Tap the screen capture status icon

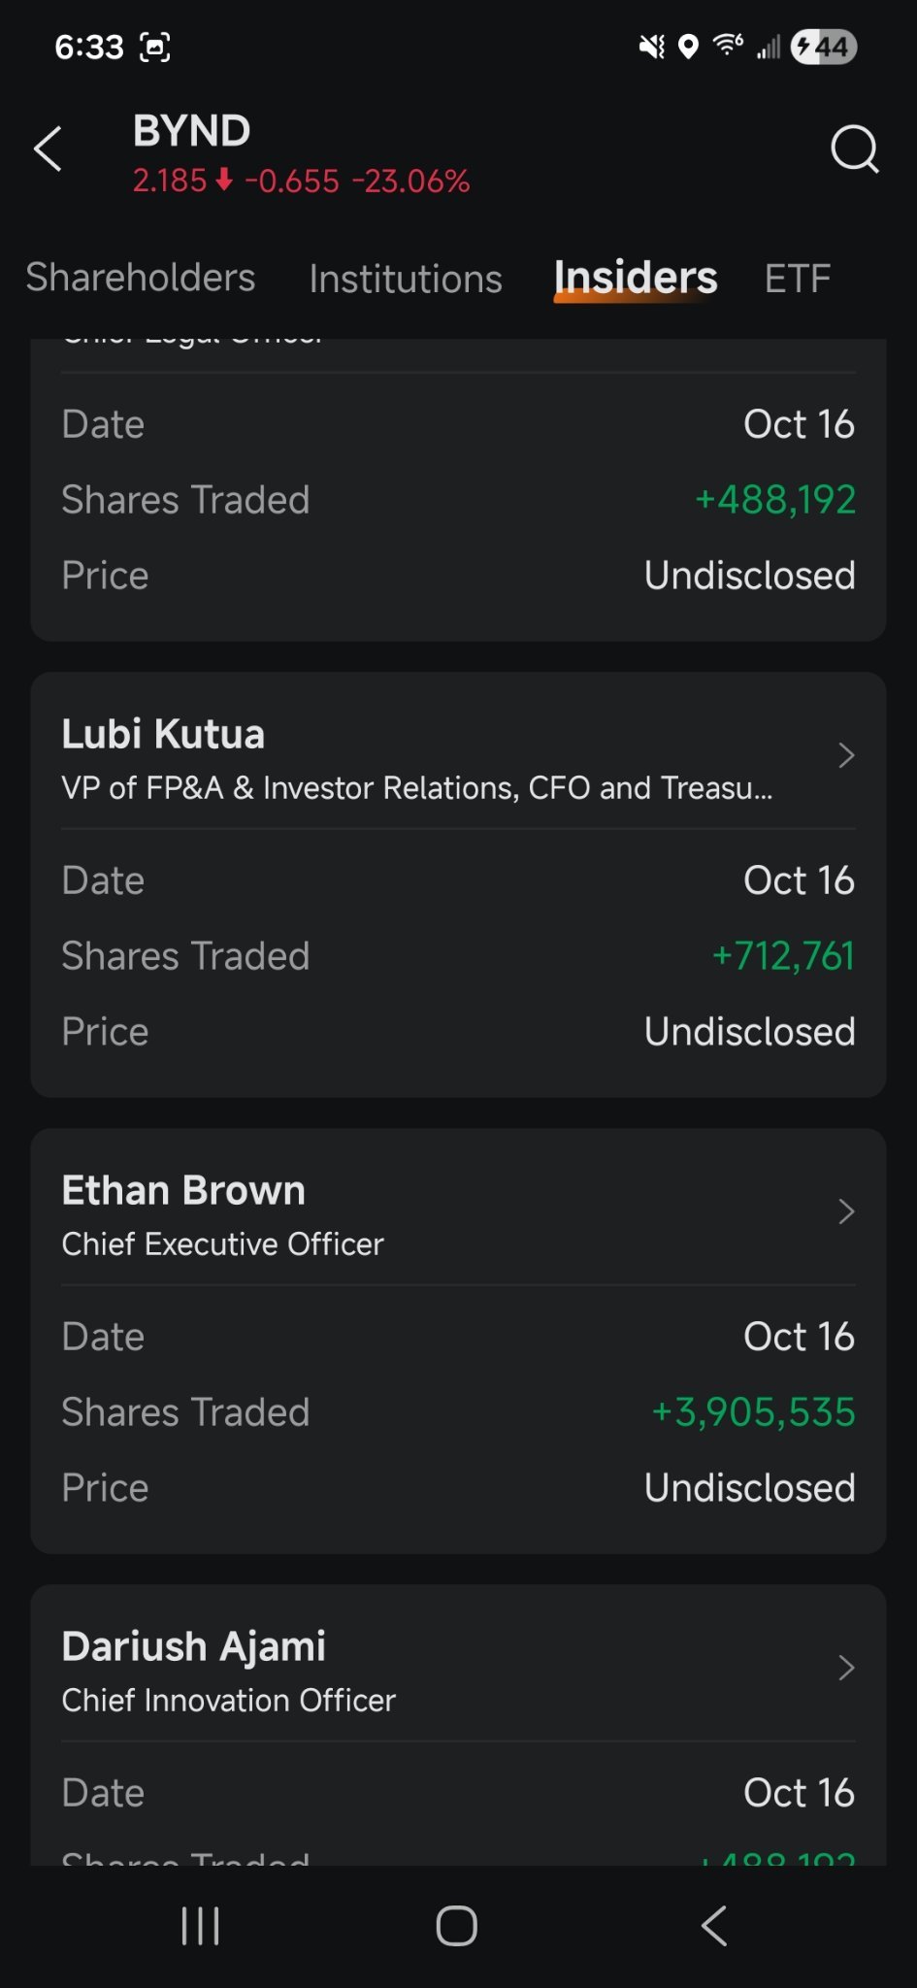pyautogui.click(x=155, y=47)
